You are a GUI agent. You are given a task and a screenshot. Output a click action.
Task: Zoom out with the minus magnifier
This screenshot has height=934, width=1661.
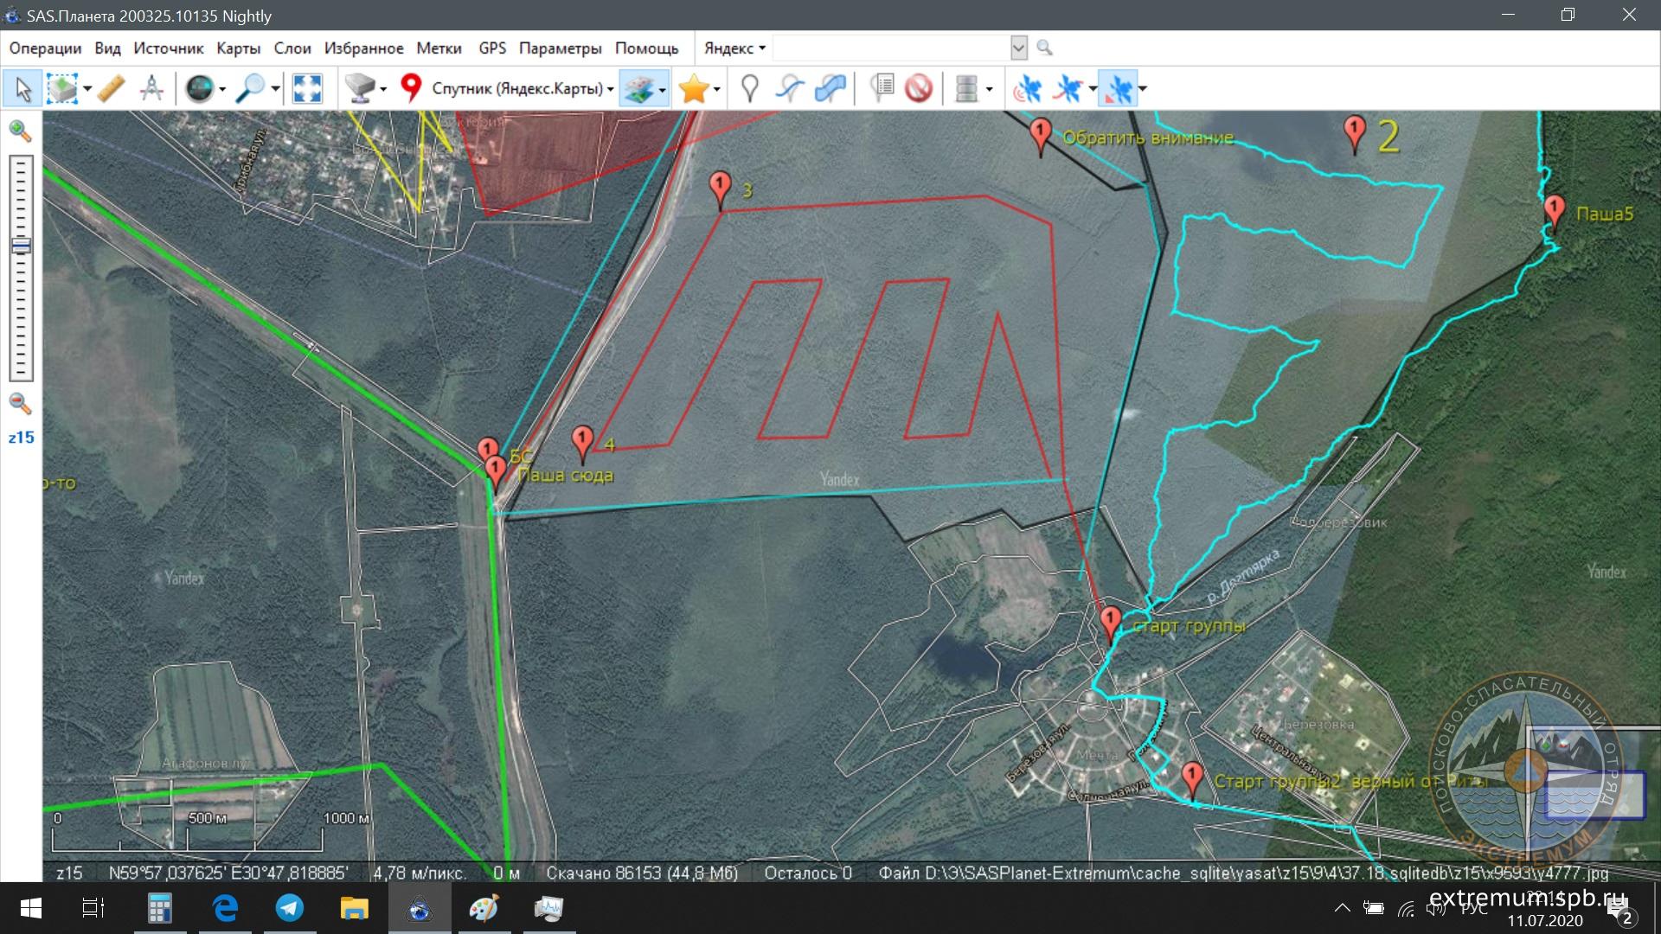[x=20, y=403]
